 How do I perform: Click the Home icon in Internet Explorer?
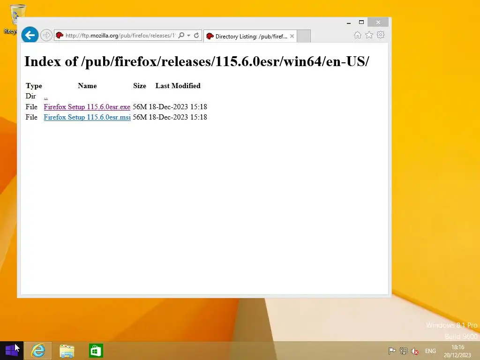358,35
